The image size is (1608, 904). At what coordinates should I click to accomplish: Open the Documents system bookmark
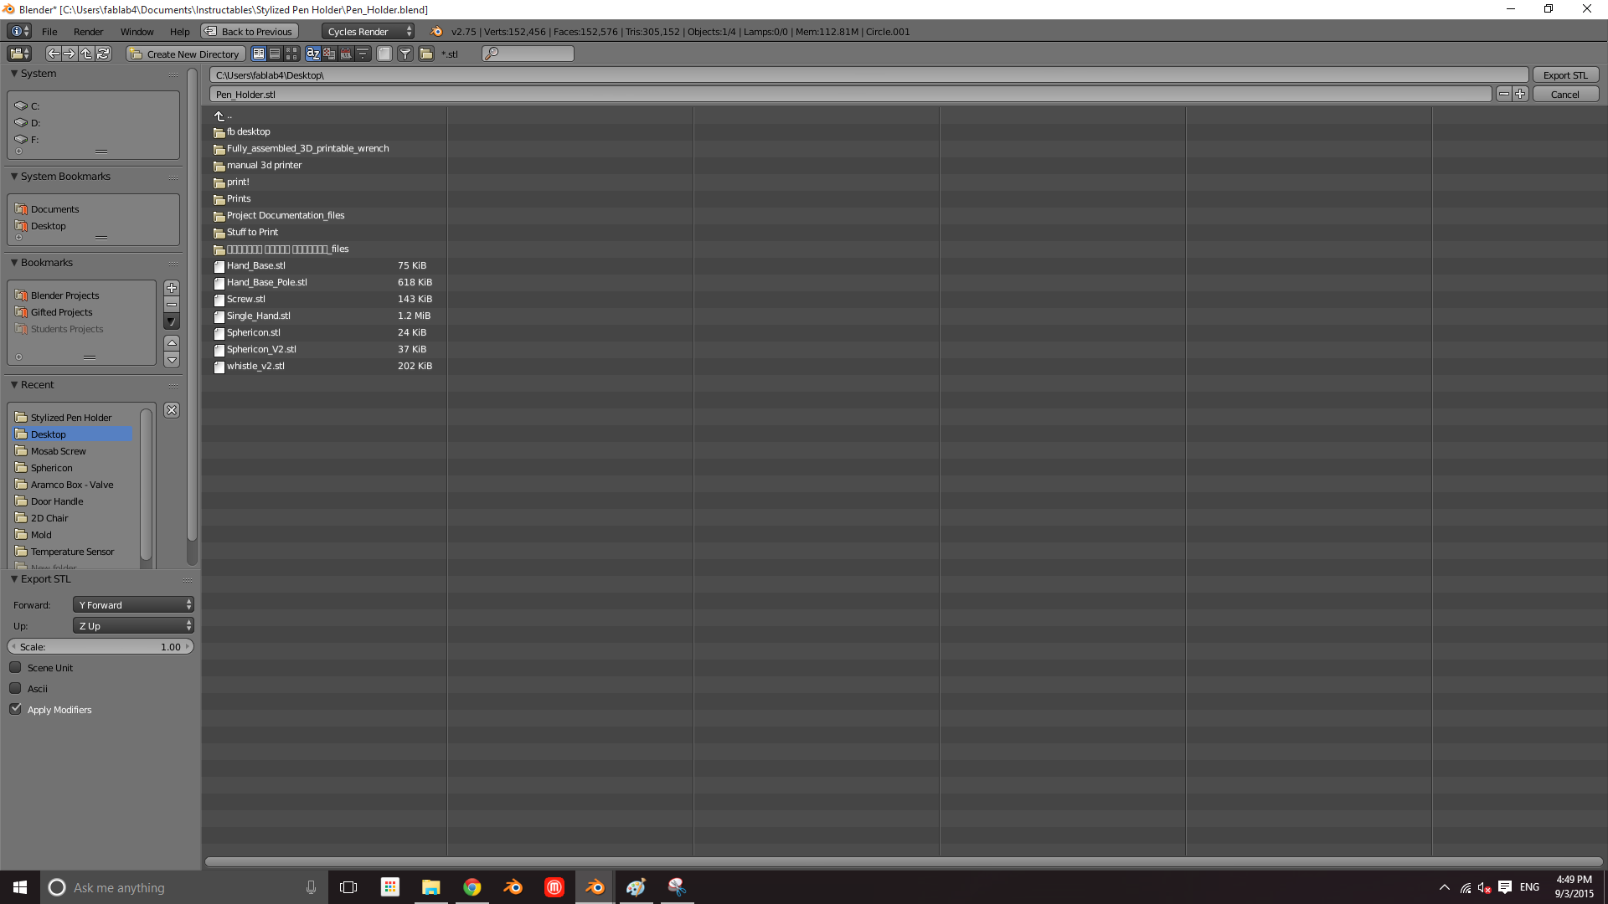click(x=93, y=209)
